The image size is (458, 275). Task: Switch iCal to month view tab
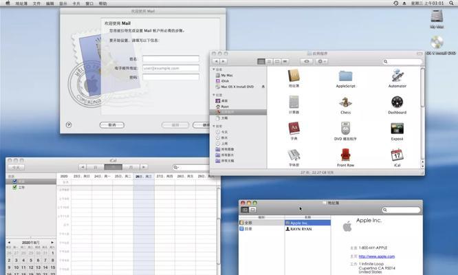(x=131, y=167)
